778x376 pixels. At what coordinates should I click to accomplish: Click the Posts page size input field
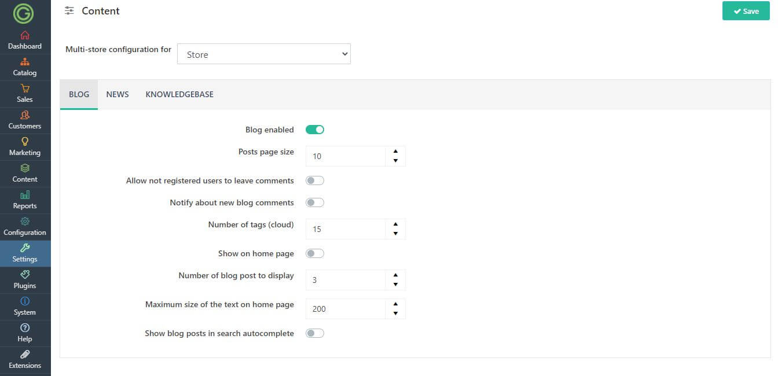tap(346, 156)
